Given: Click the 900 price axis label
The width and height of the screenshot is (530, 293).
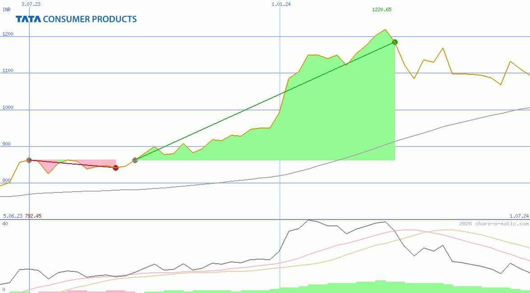Looking at the screenshot, I should (x=6, y=144).
